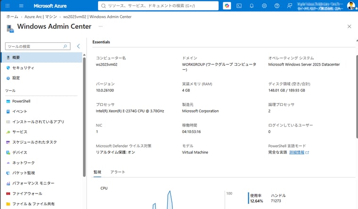
Task: Click disk space value 148.01 GB / 189.93 GB
Action: pos(287,90)
